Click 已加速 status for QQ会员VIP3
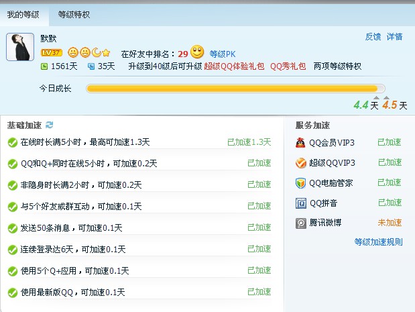This screenshot has height=312, width=415. pyautogui.click(x=390, y=142)
